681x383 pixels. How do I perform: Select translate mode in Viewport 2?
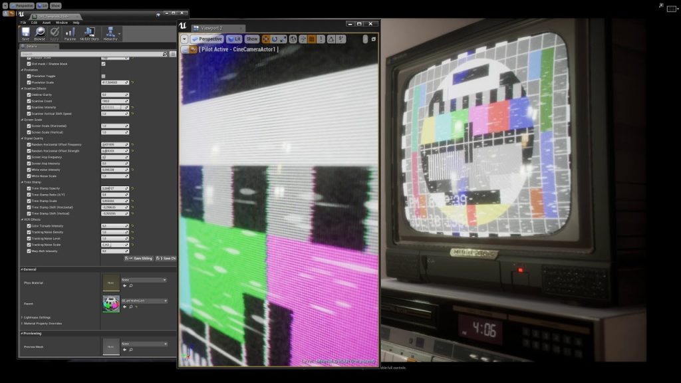[x=266, y=39]
